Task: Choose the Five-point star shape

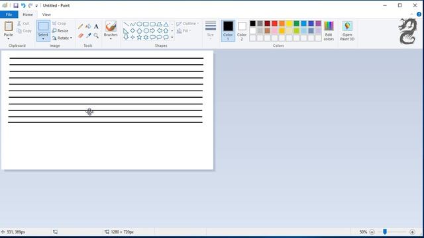Action: pyautogui.click(x=139, y=37)
